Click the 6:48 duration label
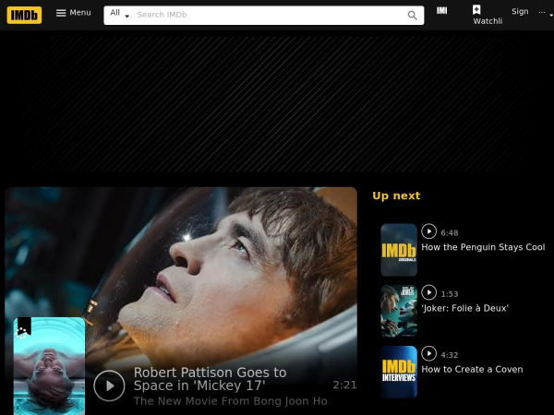 pyautogui.click(x=450, y=233)
